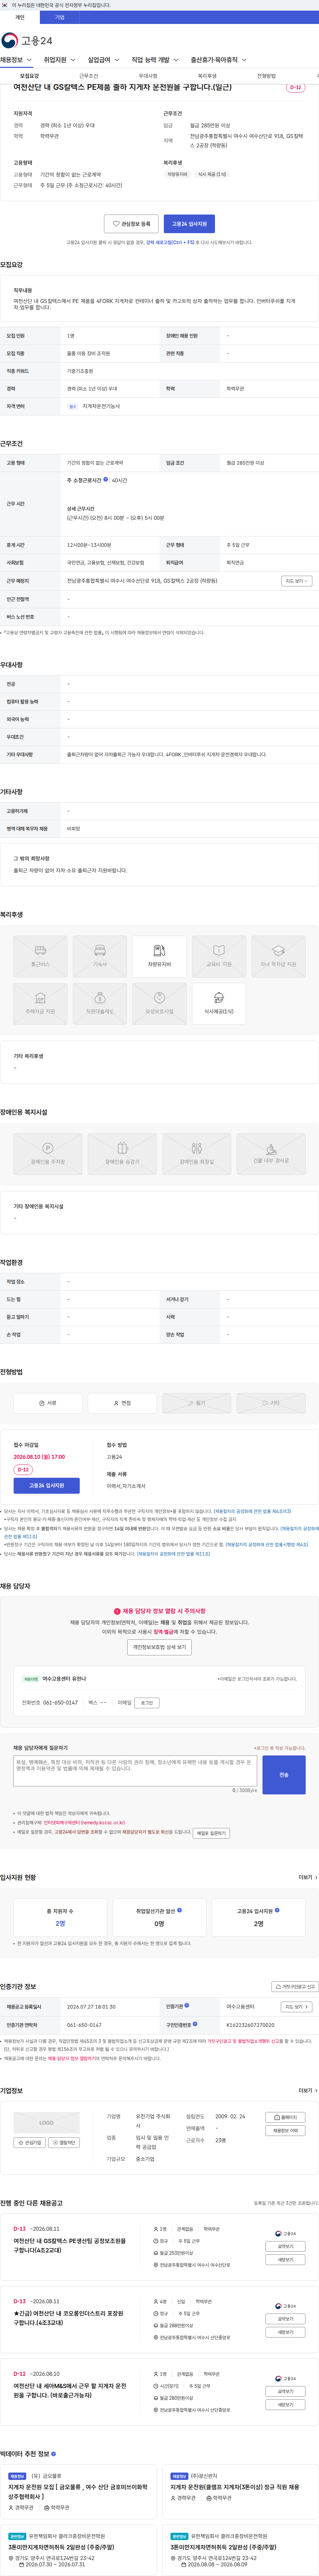Open 더보기 for 입사지원 현황
319x2576 pixels.
308,1877
